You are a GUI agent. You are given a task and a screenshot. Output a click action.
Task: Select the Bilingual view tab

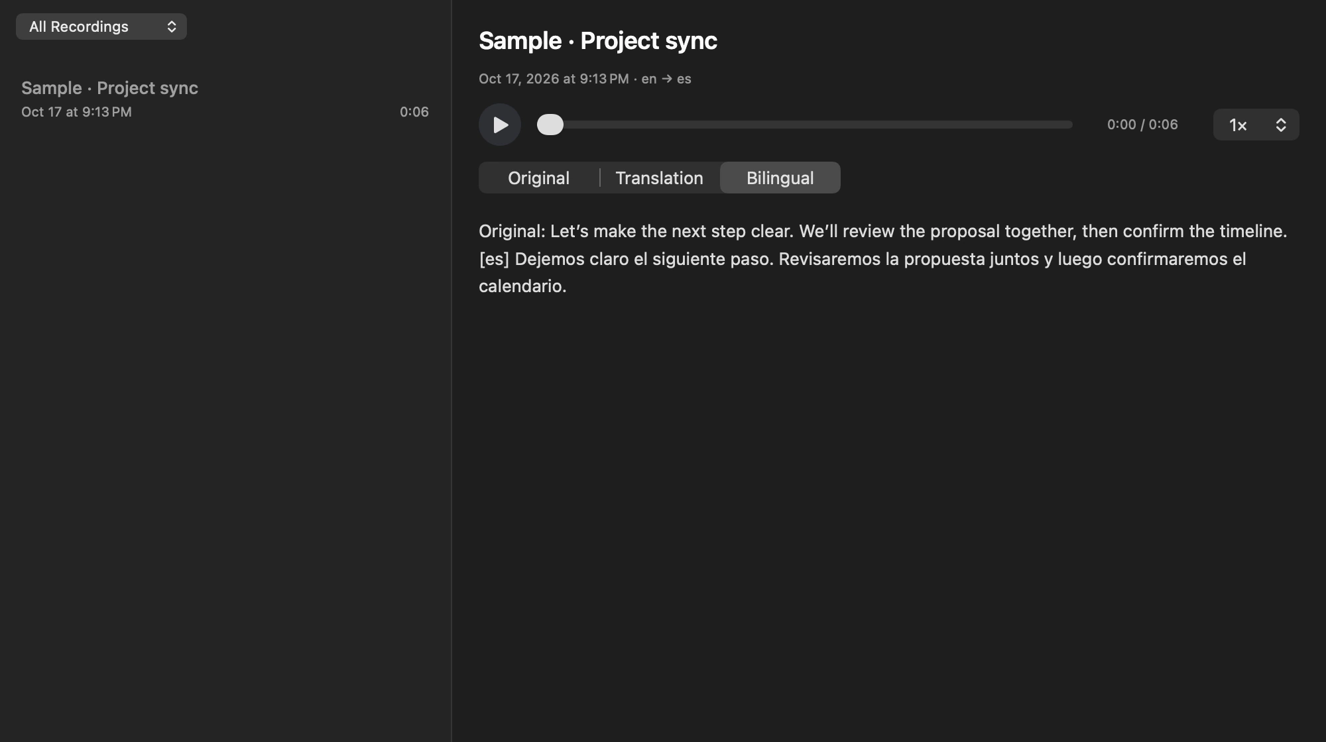[x=780, y=178]
